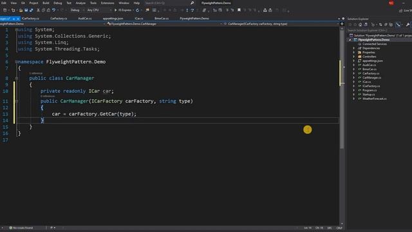This screenshot has height=232, width=412.
Task: Click the bookmark icon in toolbar
Action: [x=239, y=10]
